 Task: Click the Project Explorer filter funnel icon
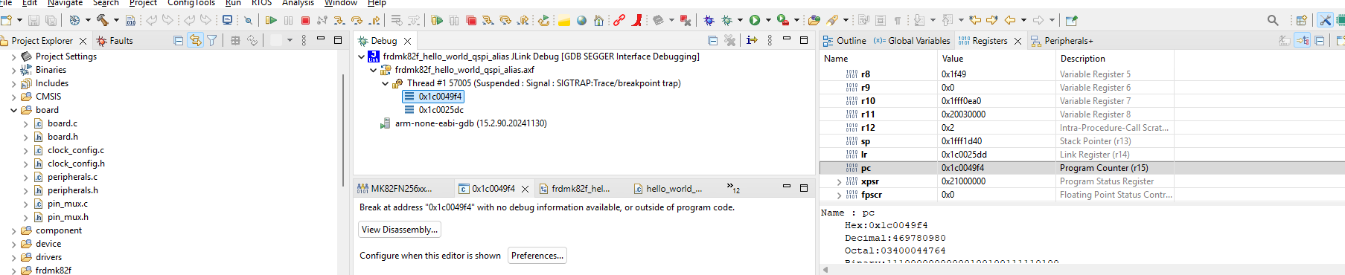[x=212, y=40]
